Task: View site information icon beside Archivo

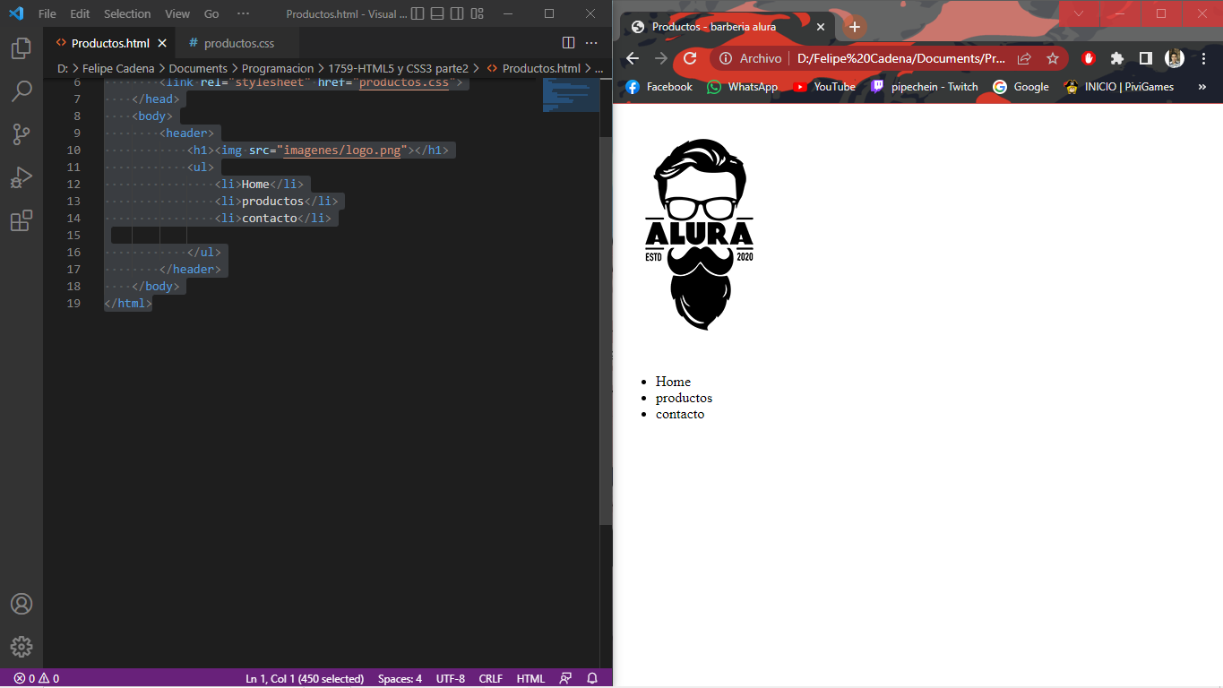Action: pos(727,58)
